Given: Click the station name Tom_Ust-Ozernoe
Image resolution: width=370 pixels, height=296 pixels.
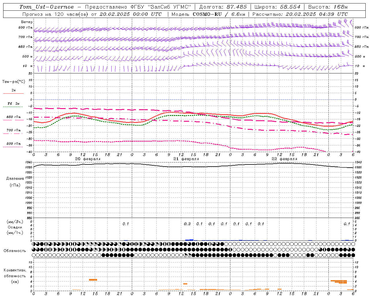Looking at the screenshot, I should tap(47, 7).
